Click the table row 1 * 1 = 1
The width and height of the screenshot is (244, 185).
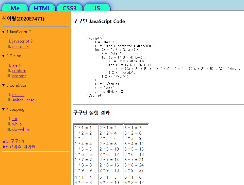(x=83, y=128)
